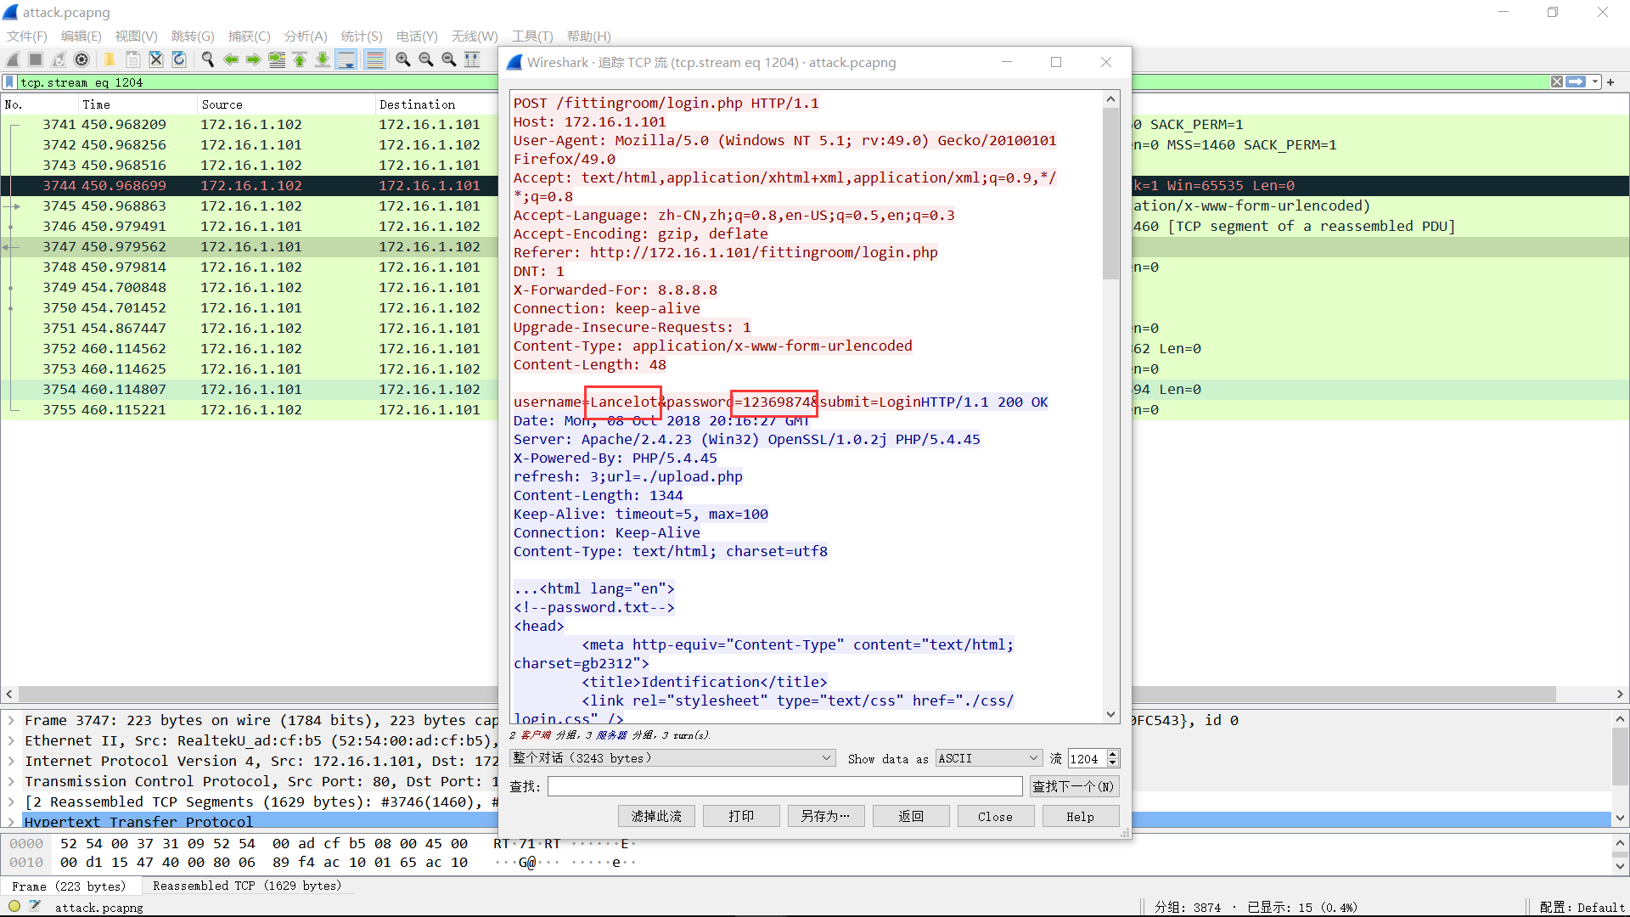Click the stream content vertical scrollbar thumb
The width and height of the screenshot is (1630, 917).
pyautogui.click(x=1110, y=194)
